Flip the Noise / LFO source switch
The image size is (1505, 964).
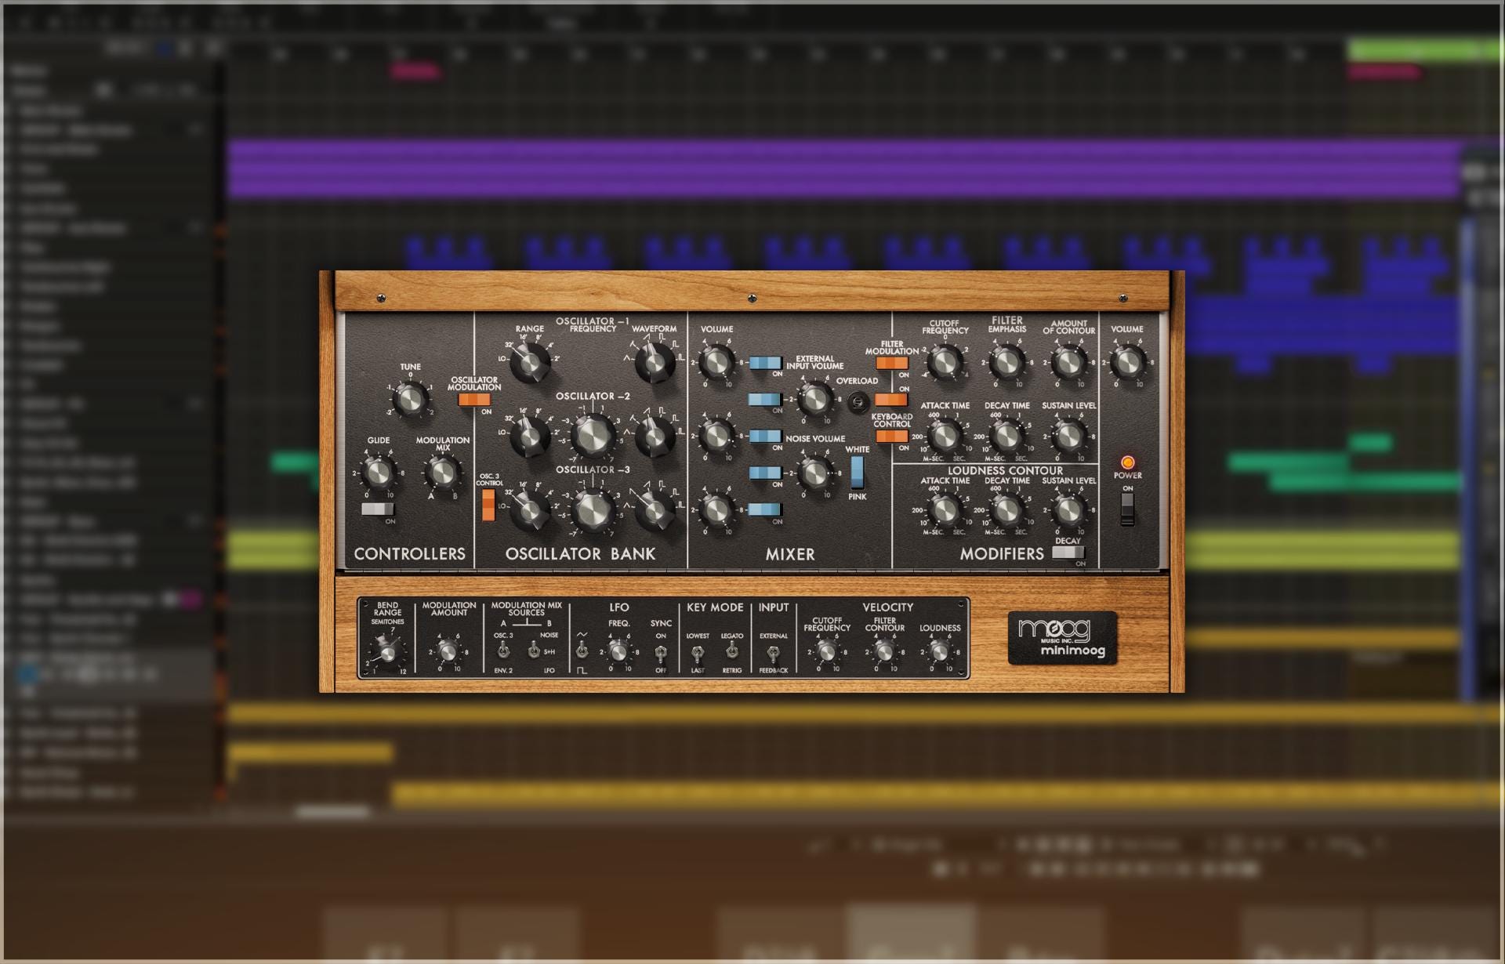tap(533, 651)
